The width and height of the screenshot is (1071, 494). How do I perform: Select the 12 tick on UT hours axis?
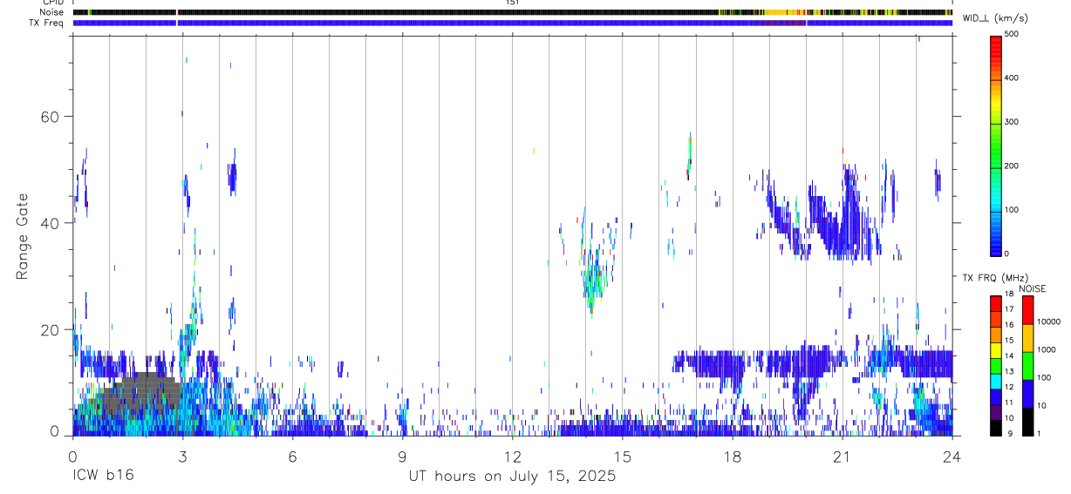[x=512, y=456]
